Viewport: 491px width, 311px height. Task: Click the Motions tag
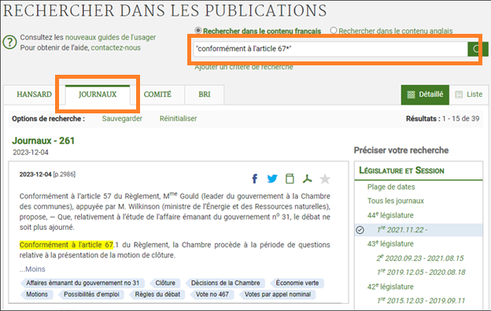tap(37, 294)
